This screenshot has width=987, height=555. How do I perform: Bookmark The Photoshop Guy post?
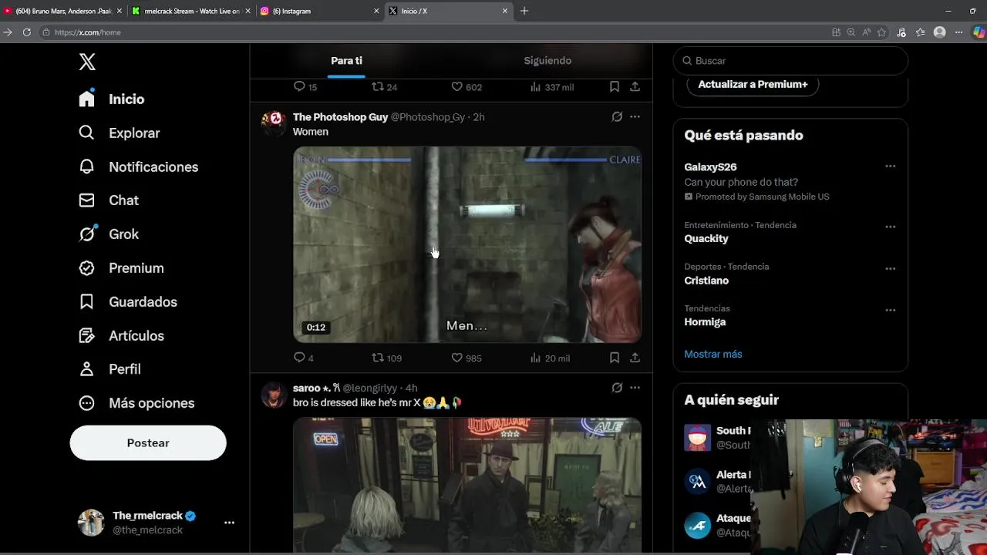pyautogui.click(x=615, y=358)
